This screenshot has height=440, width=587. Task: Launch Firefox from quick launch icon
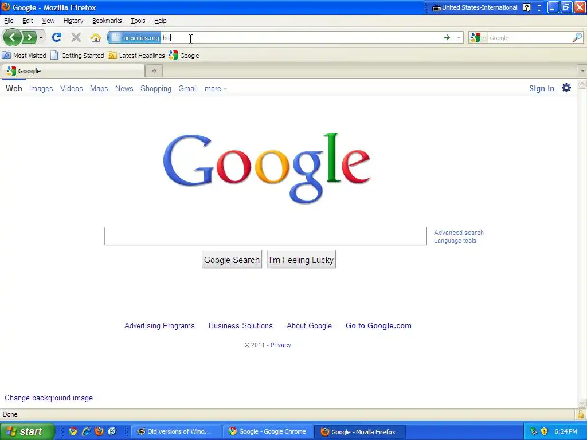[99, 431]
